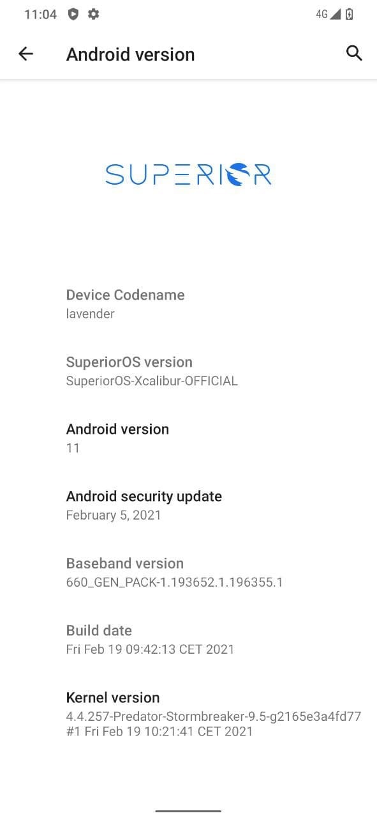Viewport: 377px width, 818px height.
Task: Tap the charging battery icon
Action: 350,14
